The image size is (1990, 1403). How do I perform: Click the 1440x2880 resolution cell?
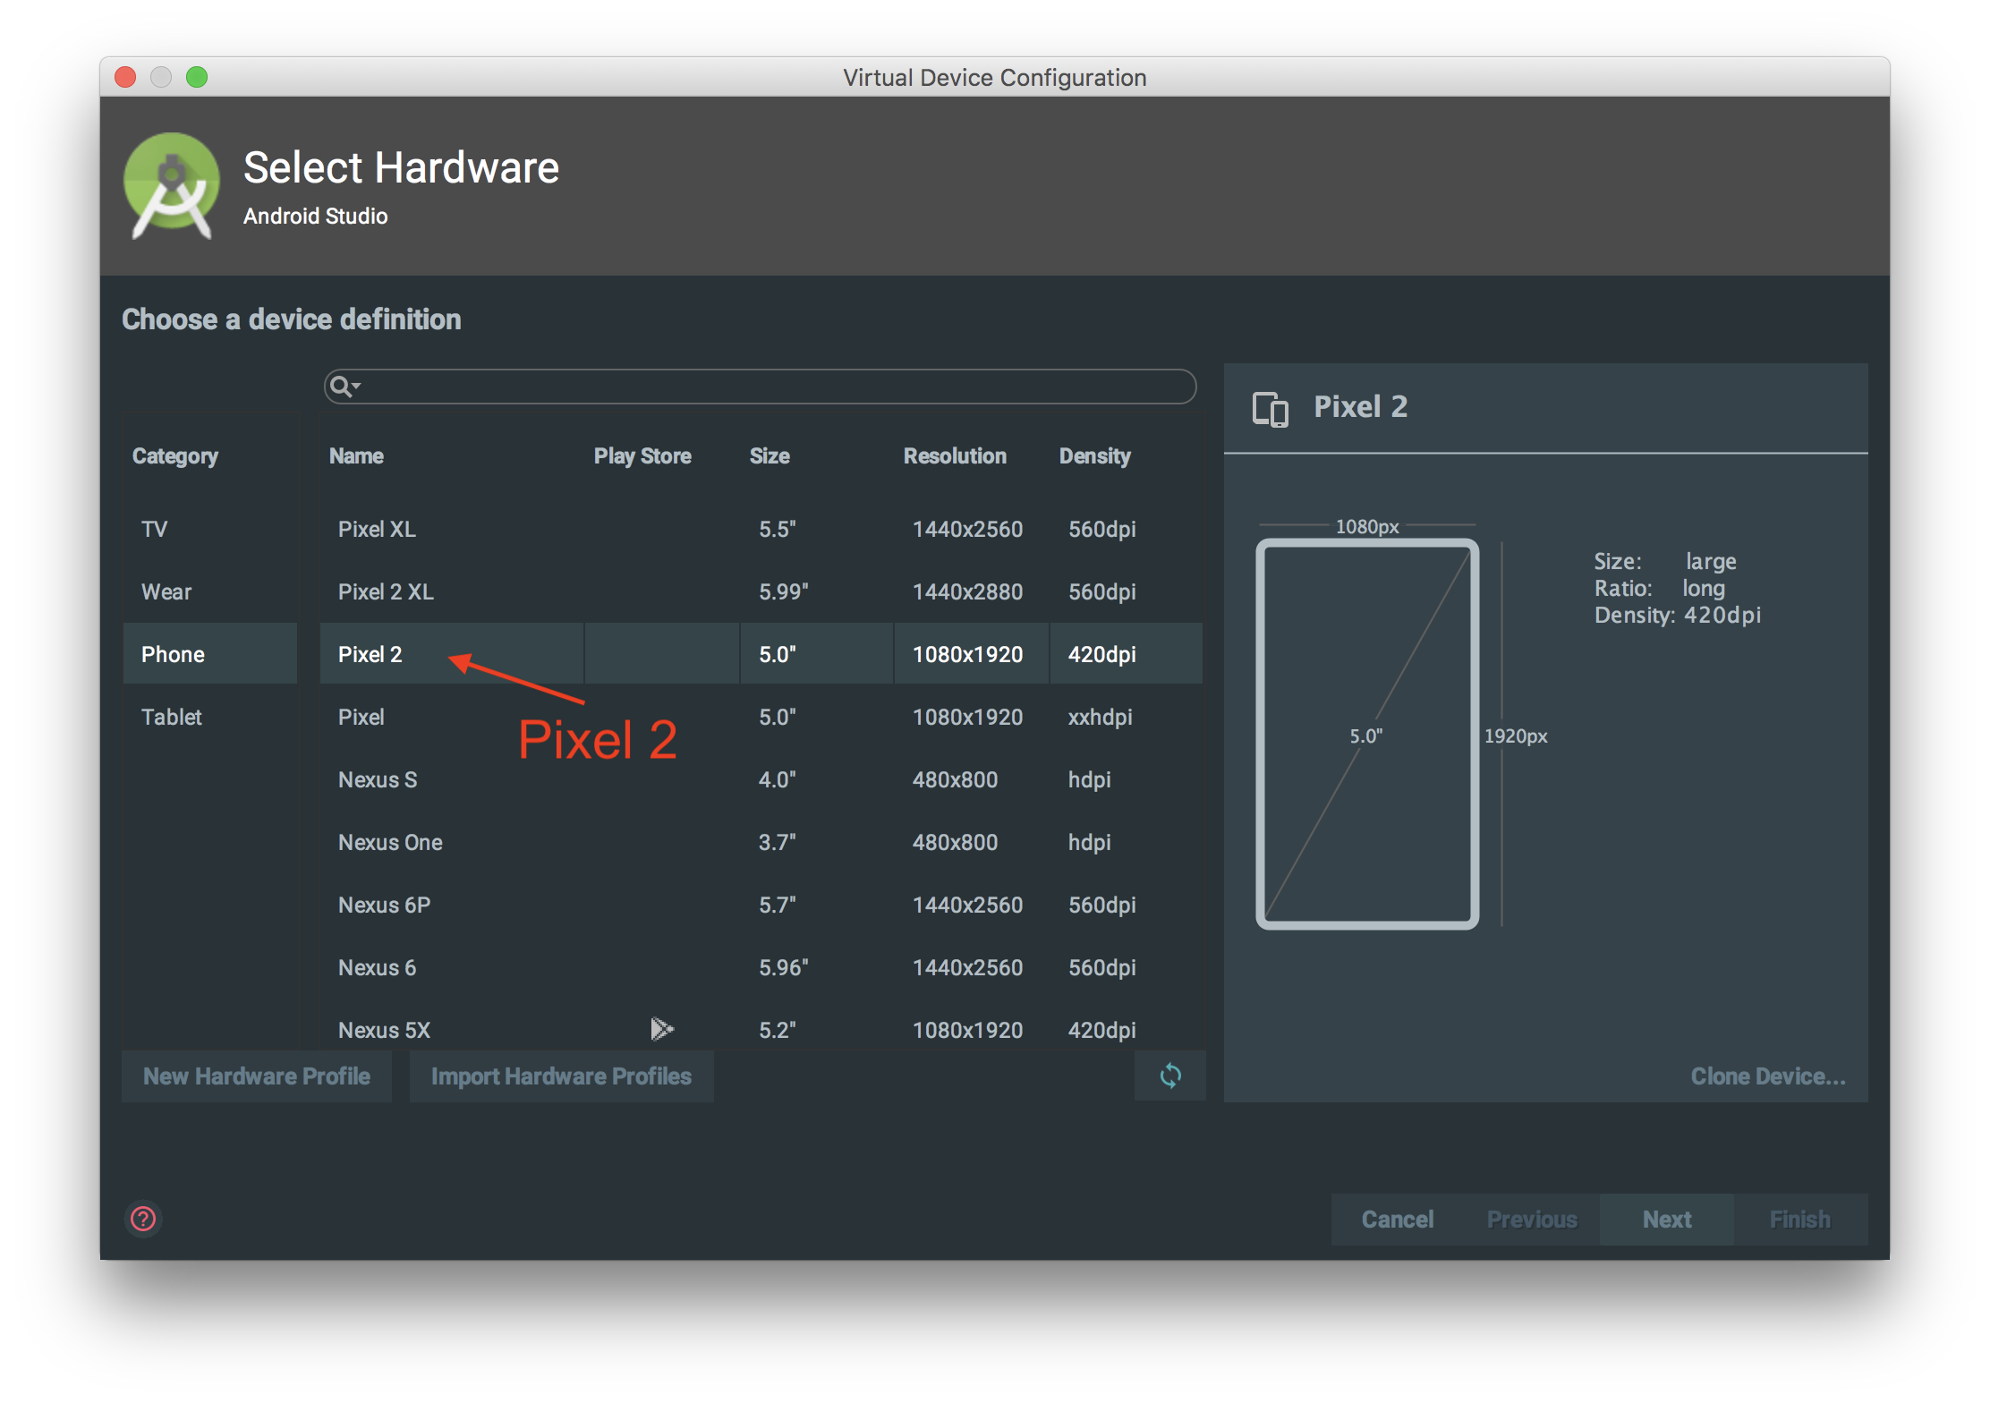[x=967, y=591]
